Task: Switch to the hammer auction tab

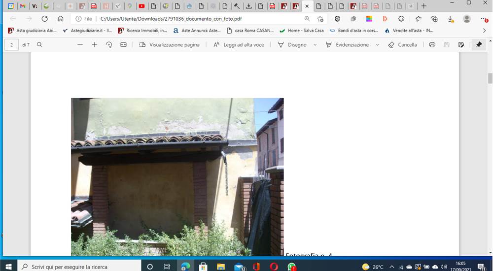Action: click(237, 6)
